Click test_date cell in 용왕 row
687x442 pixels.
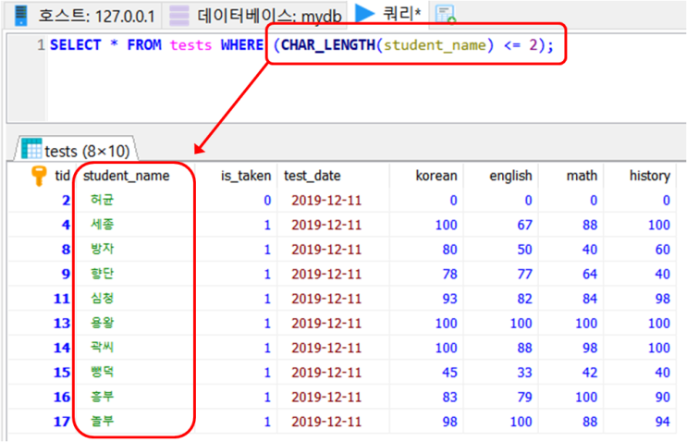tap(326, 324)
